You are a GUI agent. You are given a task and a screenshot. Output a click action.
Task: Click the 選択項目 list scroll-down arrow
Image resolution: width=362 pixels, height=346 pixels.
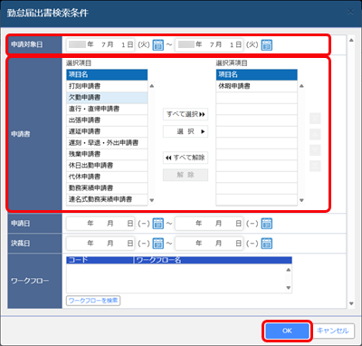point(152,200)
